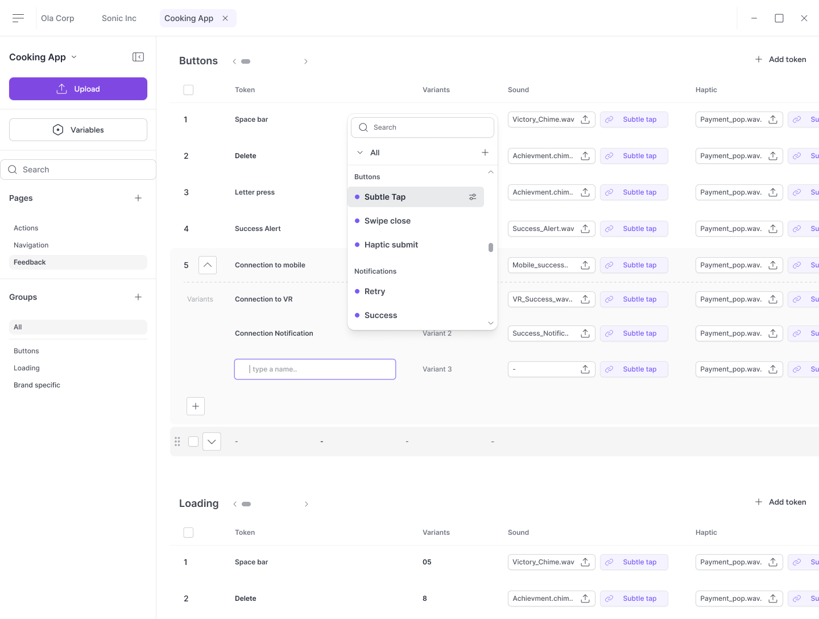Click haptic upload icon in Success Alert row

click(x=773, y=229)
